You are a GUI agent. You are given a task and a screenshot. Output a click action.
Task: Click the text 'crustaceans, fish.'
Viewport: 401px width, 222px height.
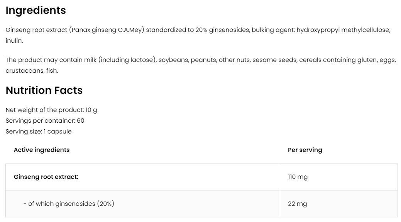pos(32,71)
